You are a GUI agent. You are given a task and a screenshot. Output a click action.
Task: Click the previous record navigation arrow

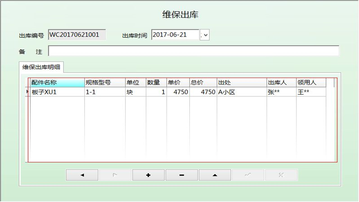point(82,175)
